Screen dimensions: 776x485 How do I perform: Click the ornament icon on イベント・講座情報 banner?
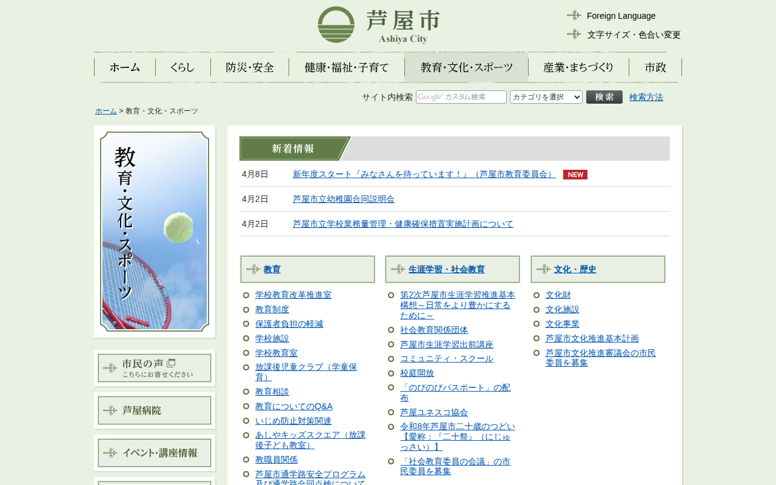[x=110, y=453]
